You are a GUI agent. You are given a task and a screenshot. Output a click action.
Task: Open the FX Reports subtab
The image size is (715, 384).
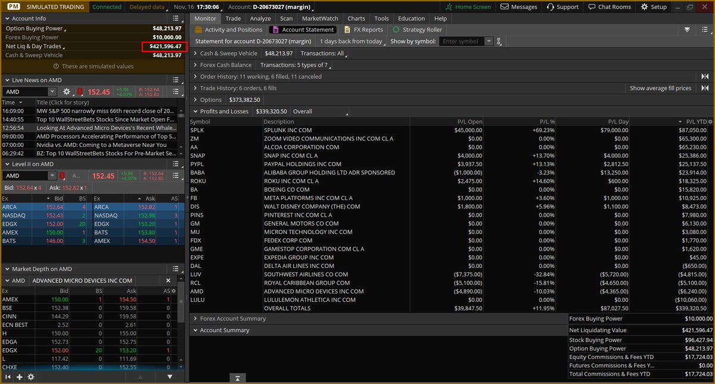[x=363, y=29]
